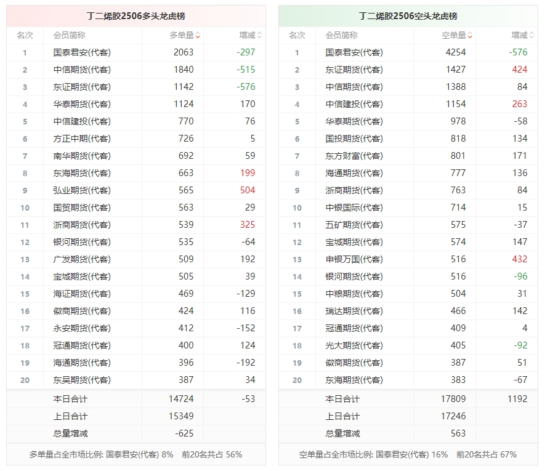Click 东证期货(代客) in short table rank 2

pyautogui.click(x=354, y=70)
